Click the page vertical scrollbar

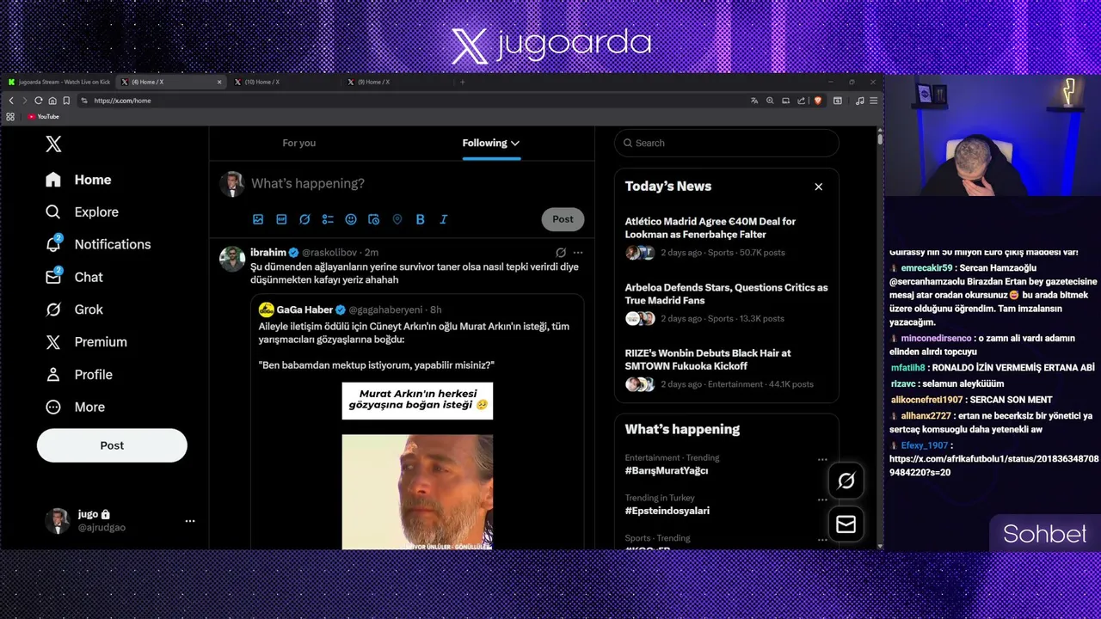pos(879,138)
